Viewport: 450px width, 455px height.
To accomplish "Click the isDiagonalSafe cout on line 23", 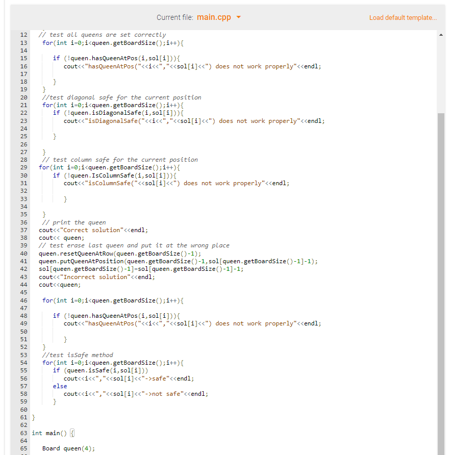I will click(x=194, y=121).
